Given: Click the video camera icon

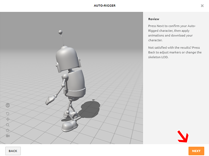Looking at the screenshot, I should coord(8,136).
